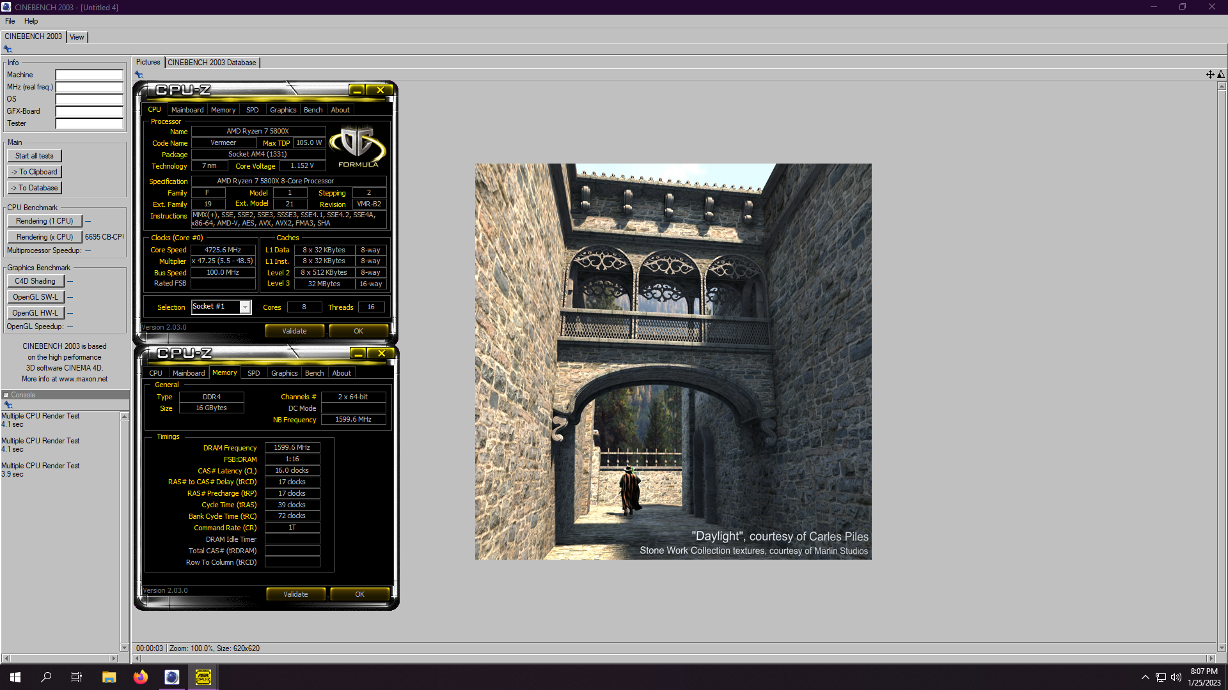Run the OpenGL SW-L benchmark
This screenshot has width=1228, height=690.
(35, 297)
